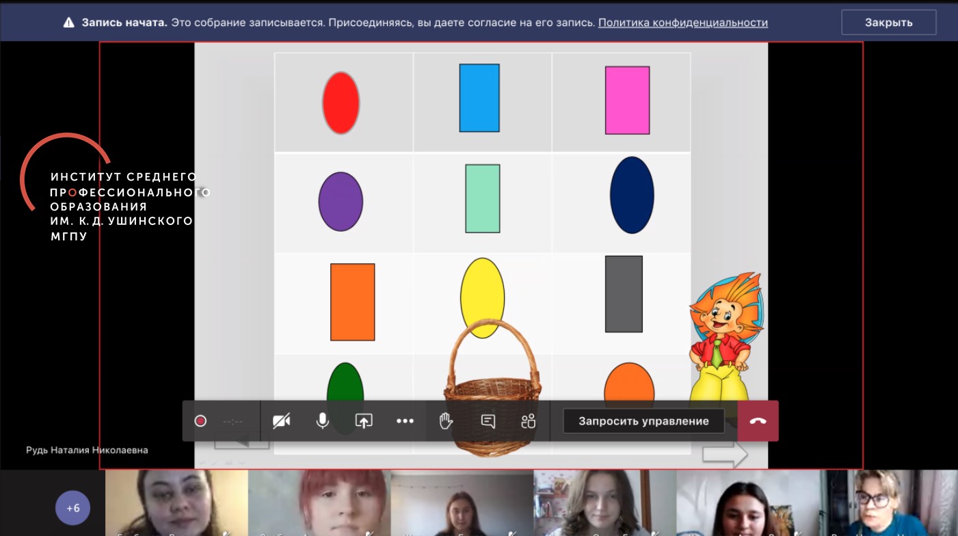This screenshot has height=536, width=958.
Task: Select the red oval shape
Action: tap(341, 103)
